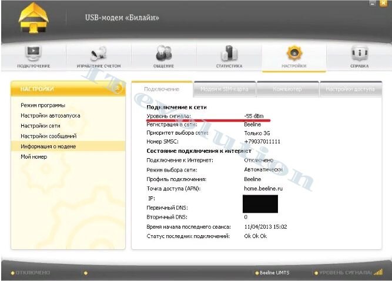Click the -55 dBm signal value
The image size is (392, 281).
click(254, 116)
